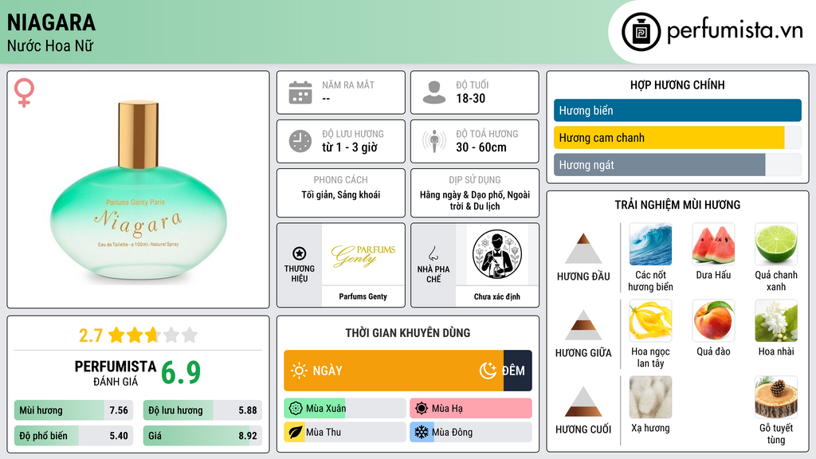The height and width of the screenshot is (459, 816).
Task: Click the 2.7 star rating
Action: coord(139,335)
